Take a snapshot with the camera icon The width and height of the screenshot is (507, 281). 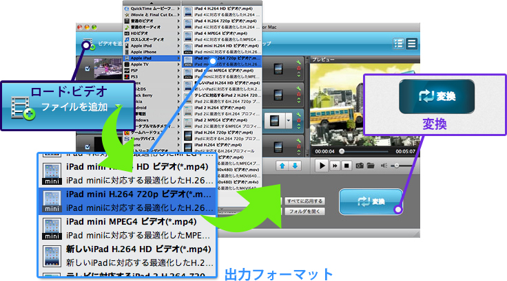tap(359, 166)
